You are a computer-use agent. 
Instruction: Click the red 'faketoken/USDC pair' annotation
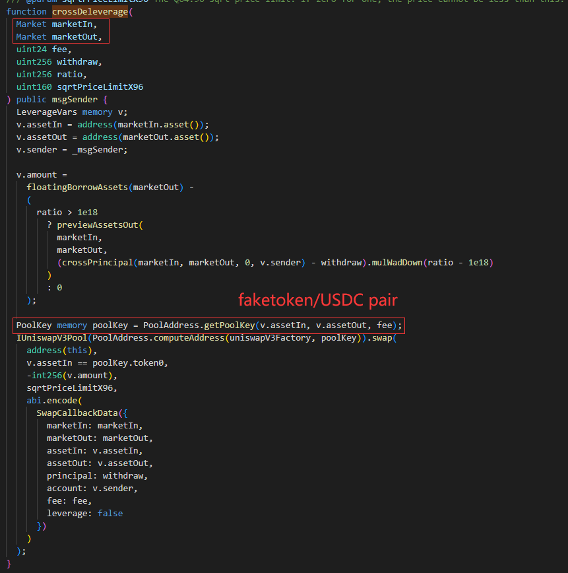point(318,300)
